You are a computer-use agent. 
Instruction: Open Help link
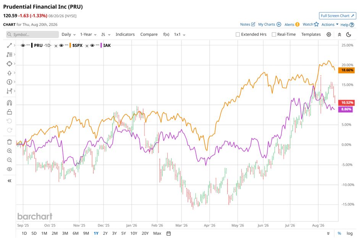click(347, 25)
